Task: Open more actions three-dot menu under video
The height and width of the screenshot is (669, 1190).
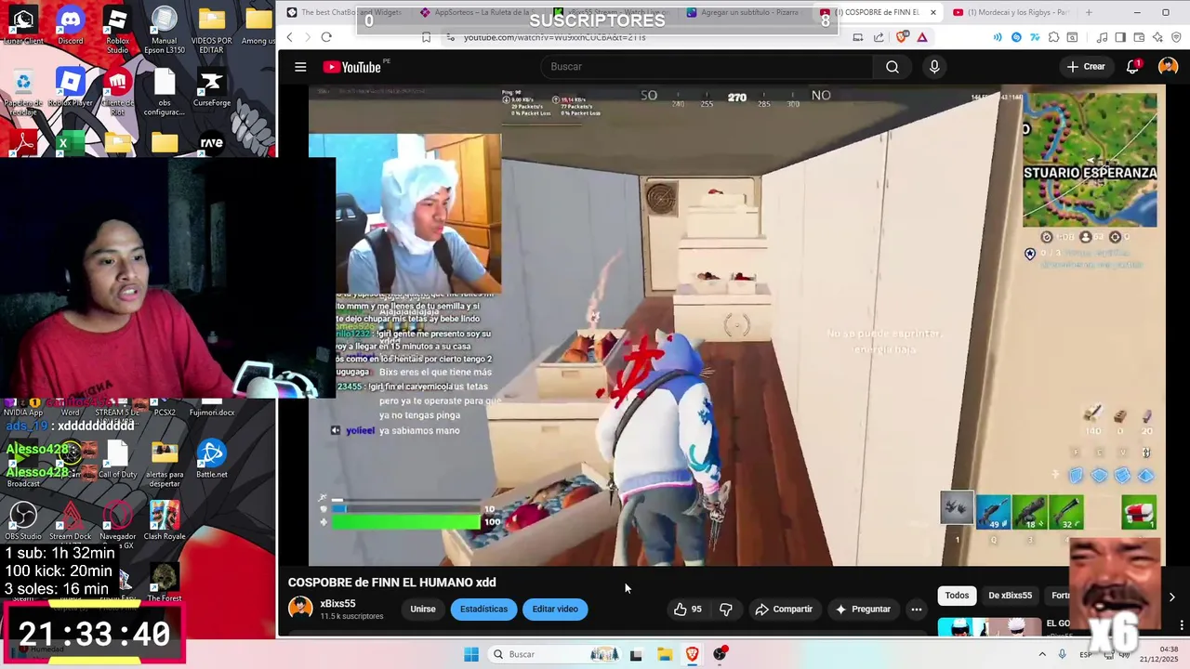Action: (x=917, y=610)
